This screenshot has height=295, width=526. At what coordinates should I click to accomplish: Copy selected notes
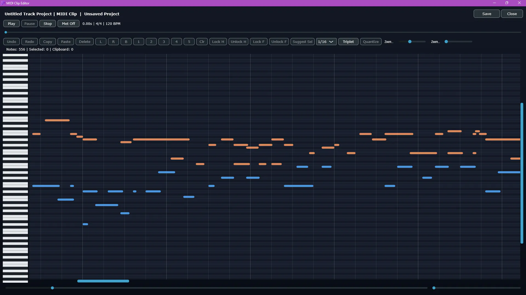(x=48, y=42)
